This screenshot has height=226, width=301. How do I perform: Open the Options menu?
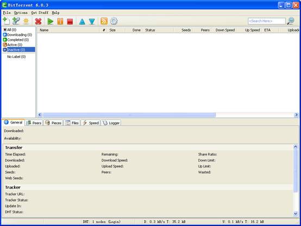(x=21, y=12)
